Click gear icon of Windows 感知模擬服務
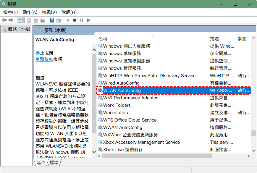Viewport: 257px width, 173px height. 100,61
